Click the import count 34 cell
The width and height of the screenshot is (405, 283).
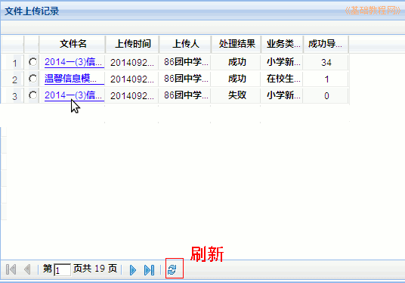pyautogui.click(x=326, y=62)
